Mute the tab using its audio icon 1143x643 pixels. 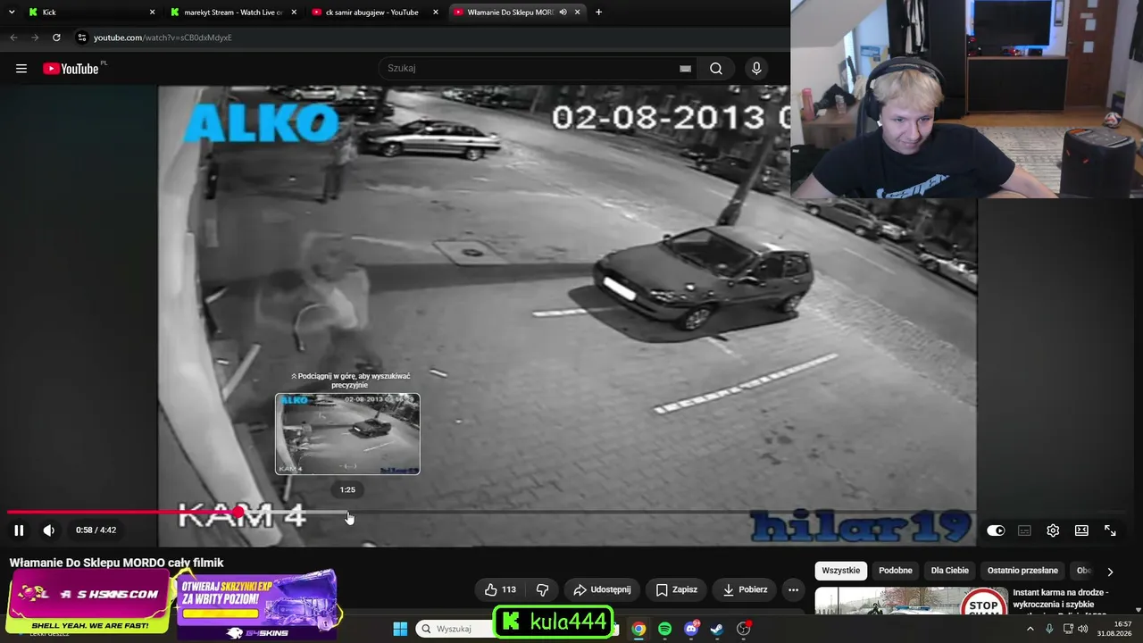[563, 13]
